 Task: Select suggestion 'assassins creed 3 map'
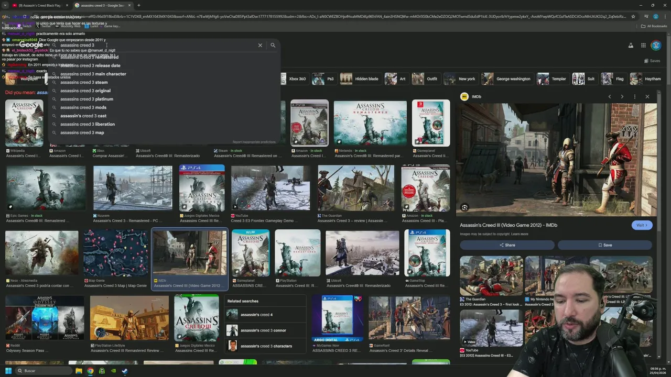pyautogui.click(x=82, y=132)
